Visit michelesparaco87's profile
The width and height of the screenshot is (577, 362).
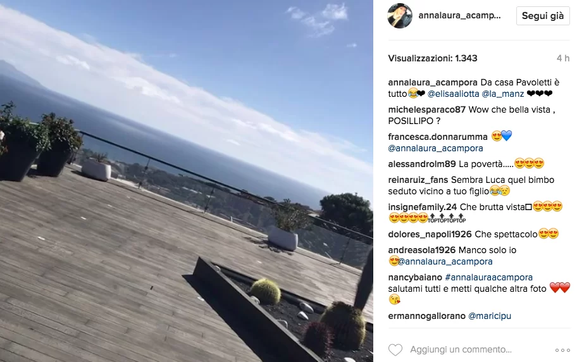pos(427,109)
